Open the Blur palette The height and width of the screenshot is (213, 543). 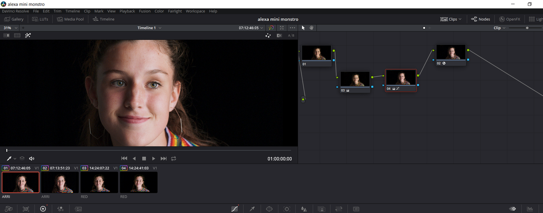coord(304,209)
